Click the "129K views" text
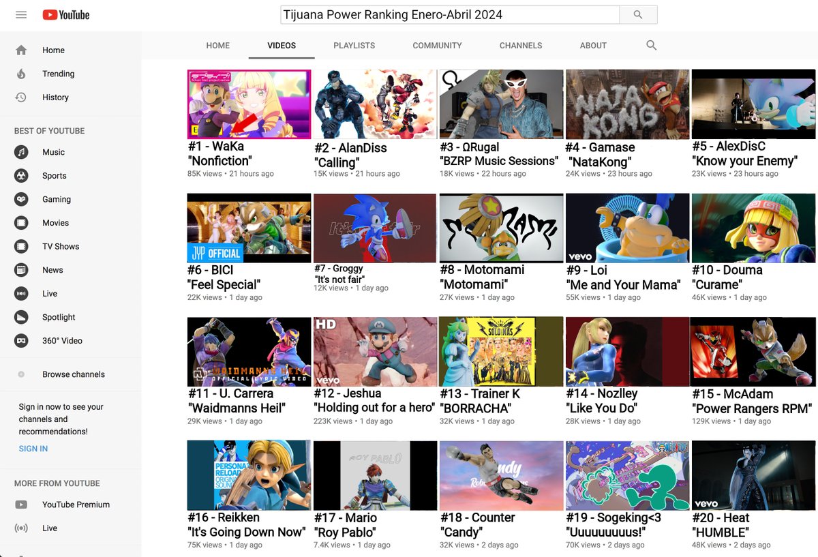The width and height of the screenshot is (818, 557). (712, 421)
